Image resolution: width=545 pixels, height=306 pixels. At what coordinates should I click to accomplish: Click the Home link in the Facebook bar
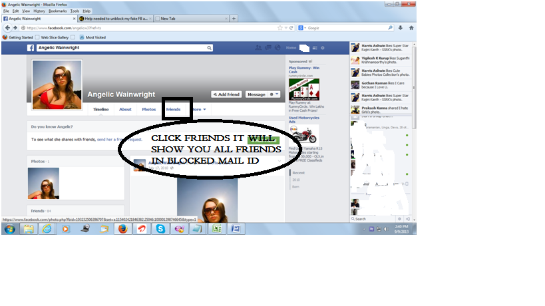click(291, 48)
